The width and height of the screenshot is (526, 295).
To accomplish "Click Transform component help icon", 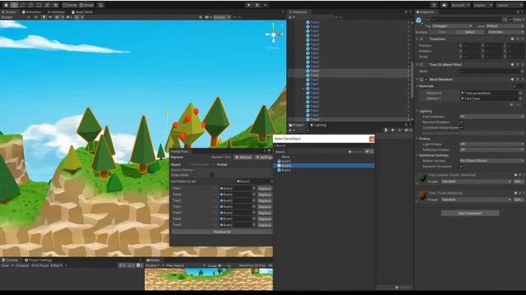I will tap(512, 39).
